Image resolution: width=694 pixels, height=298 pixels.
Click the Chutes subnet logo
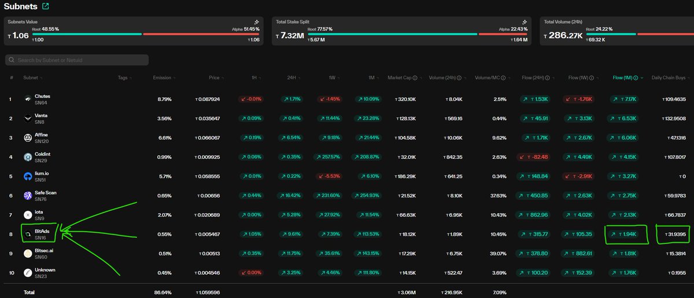28,99
